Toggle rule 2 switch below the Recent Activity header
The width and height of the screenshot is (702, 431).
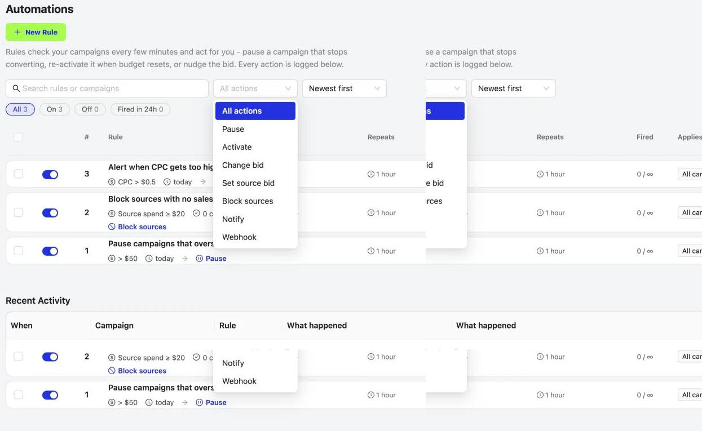pyautogui.click(x=50, y=357)
